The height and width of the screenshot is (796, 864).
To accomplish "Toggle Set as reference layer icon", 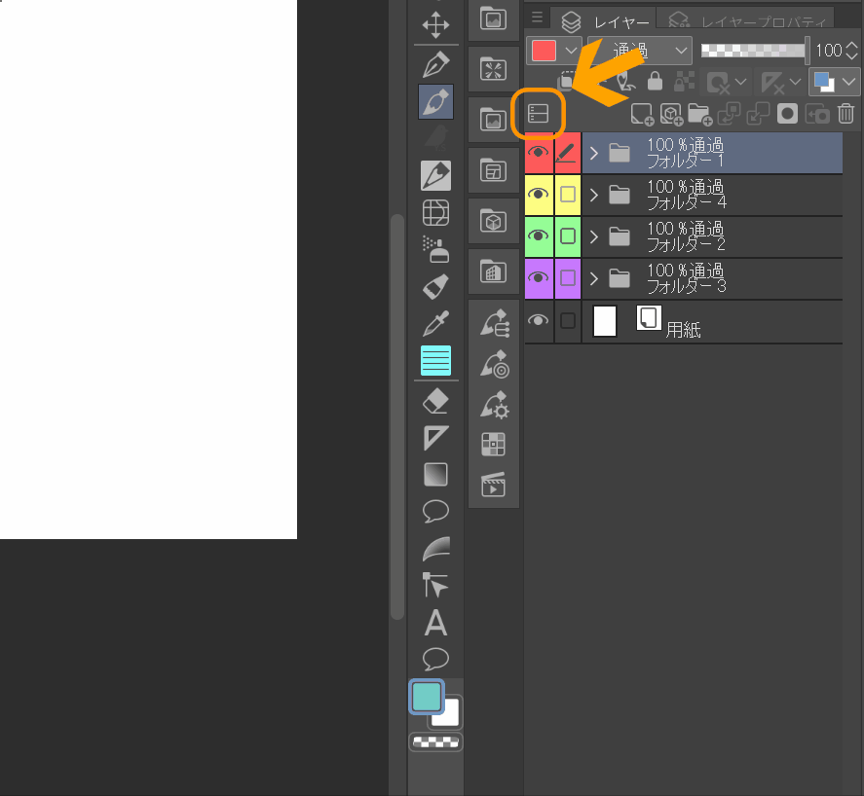I will (x=624, y=82).
